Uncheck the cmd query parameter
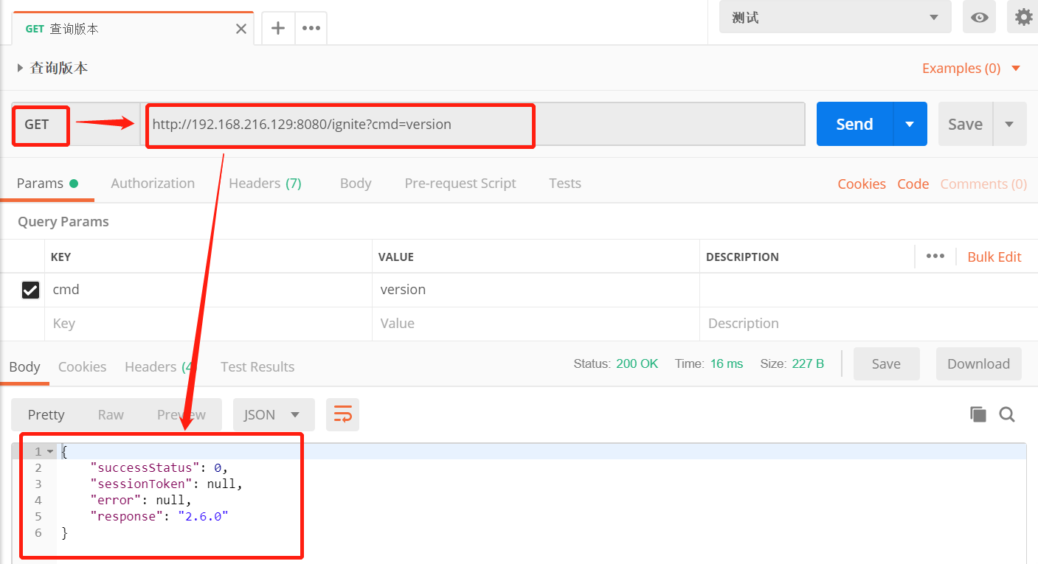The image size is (1038, 564). tap(30, 290)
